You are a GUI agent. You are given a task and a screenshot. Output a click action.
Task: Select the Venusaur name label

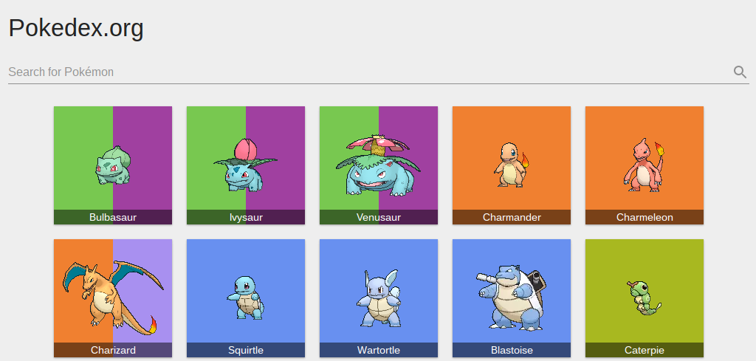tap(379, 217)
